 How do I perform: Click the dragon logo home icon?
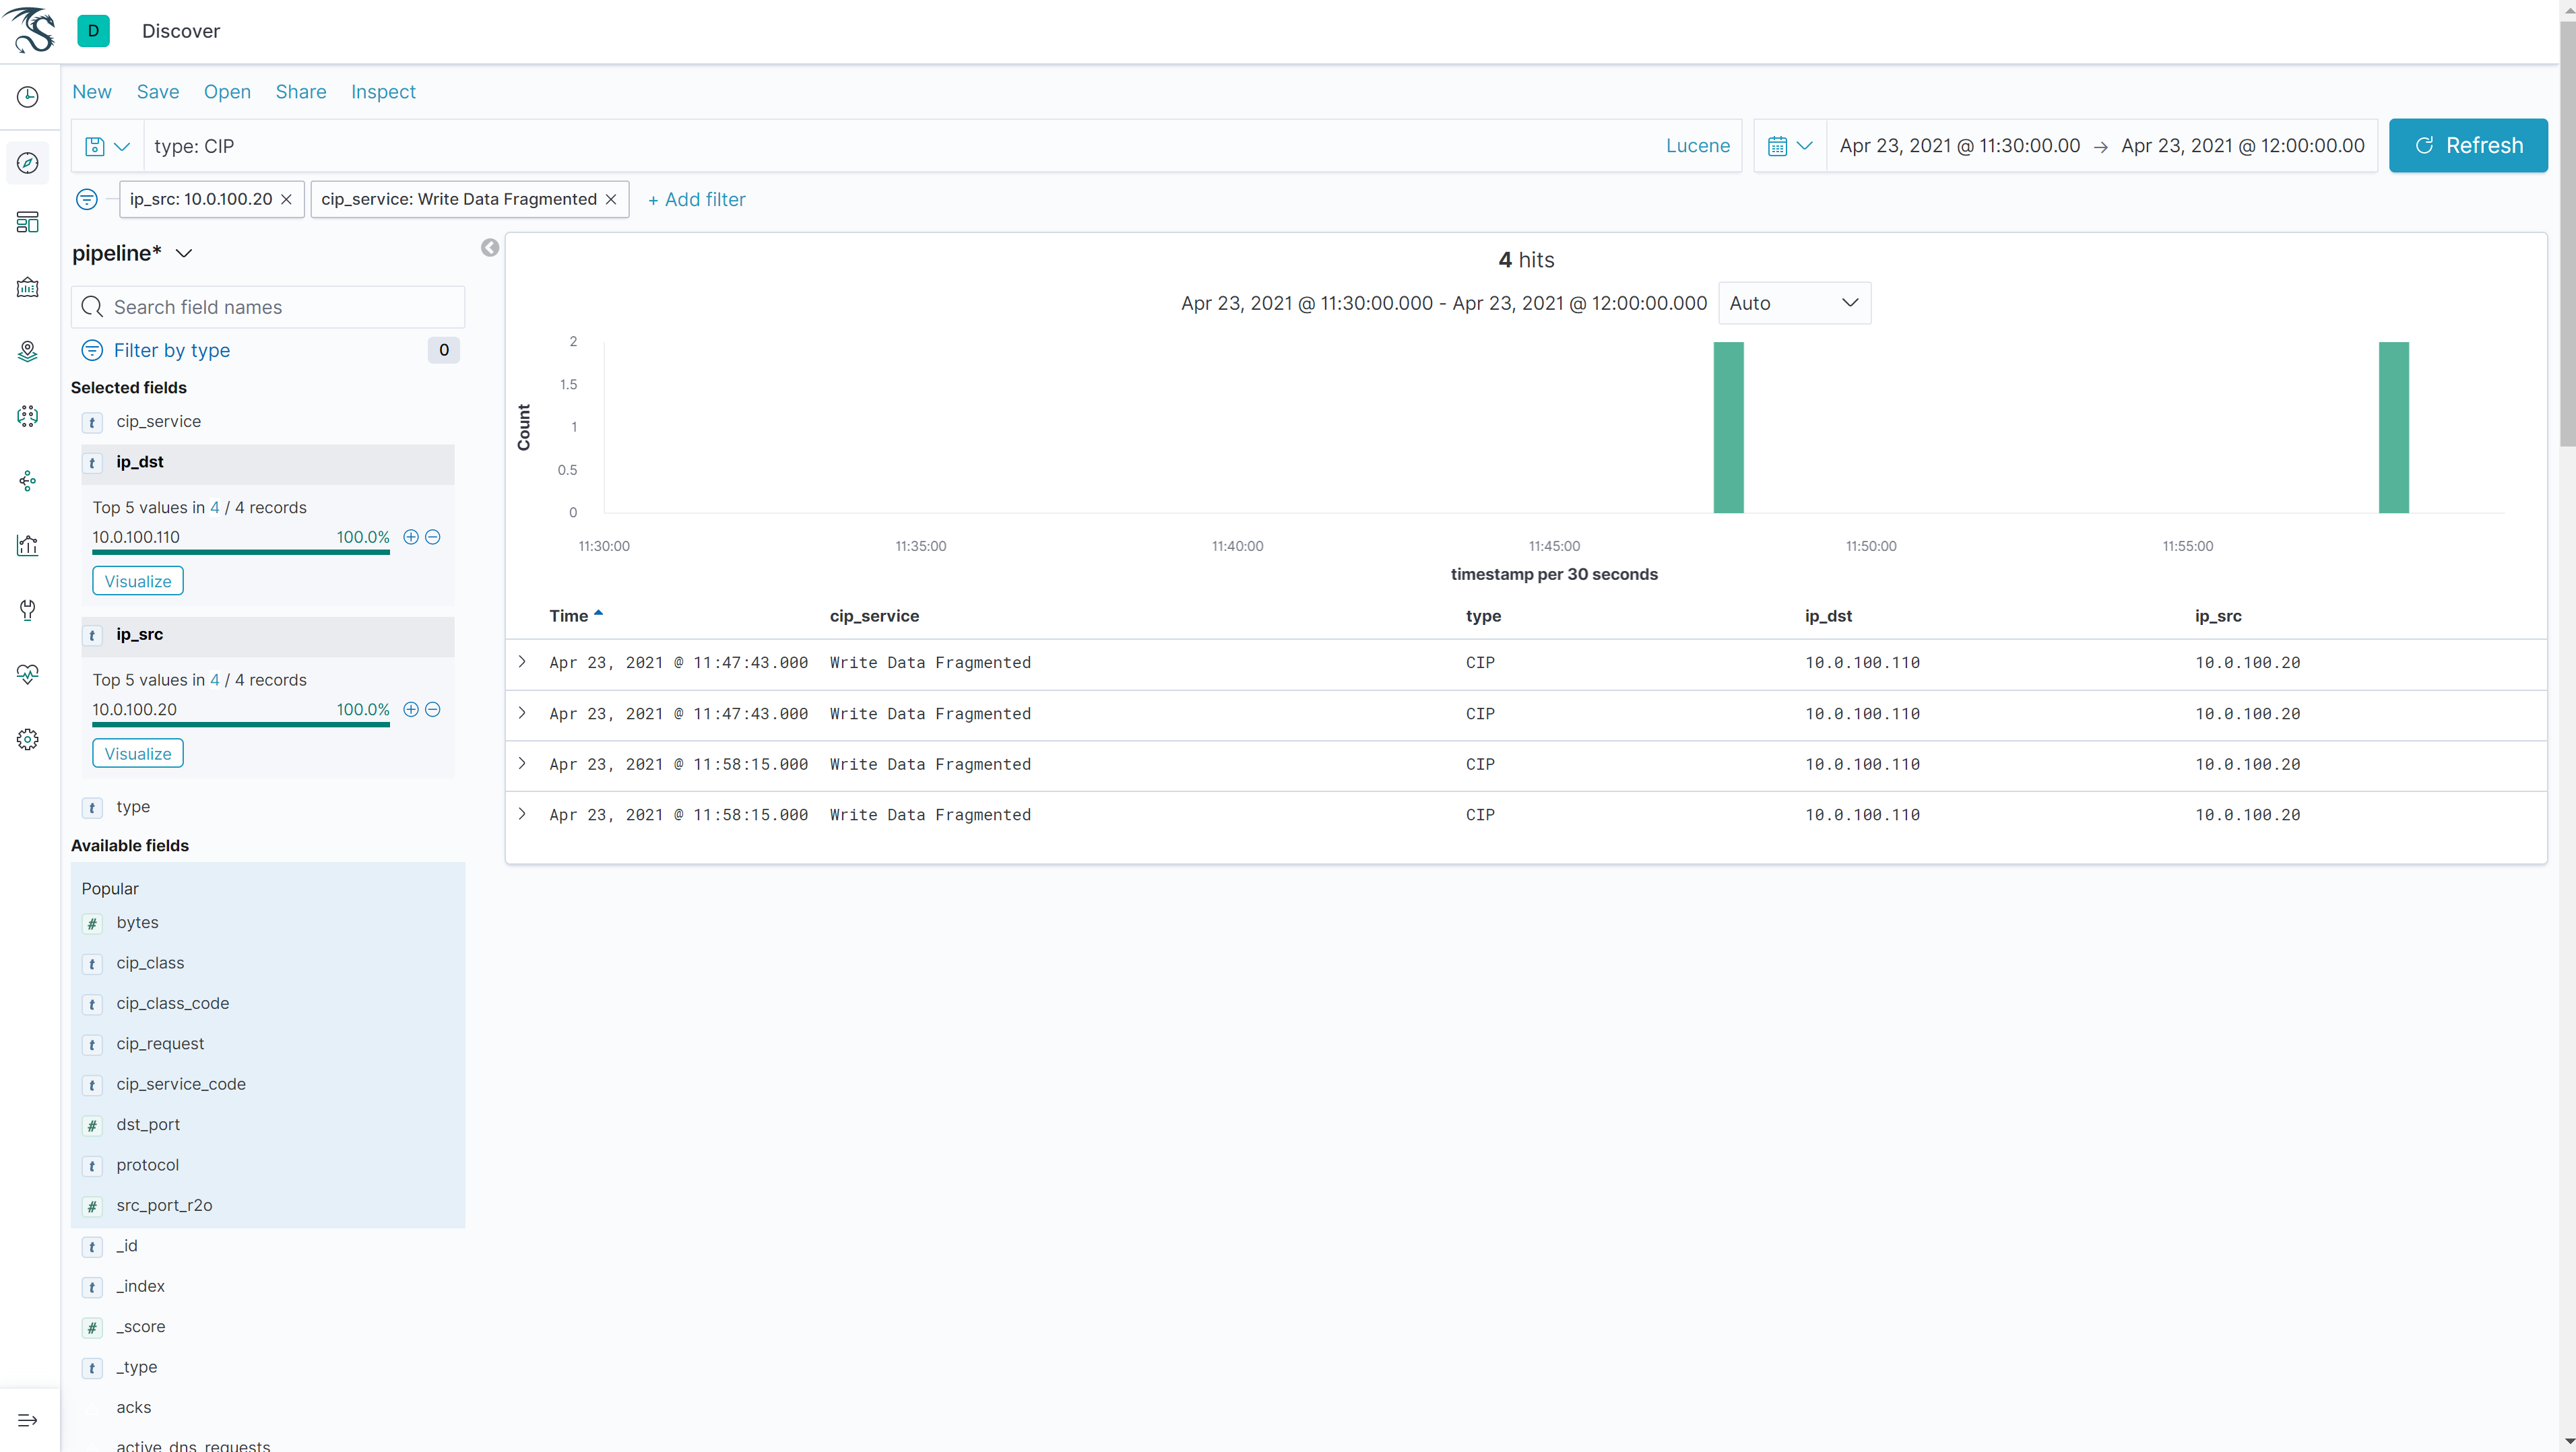[30, 30]
